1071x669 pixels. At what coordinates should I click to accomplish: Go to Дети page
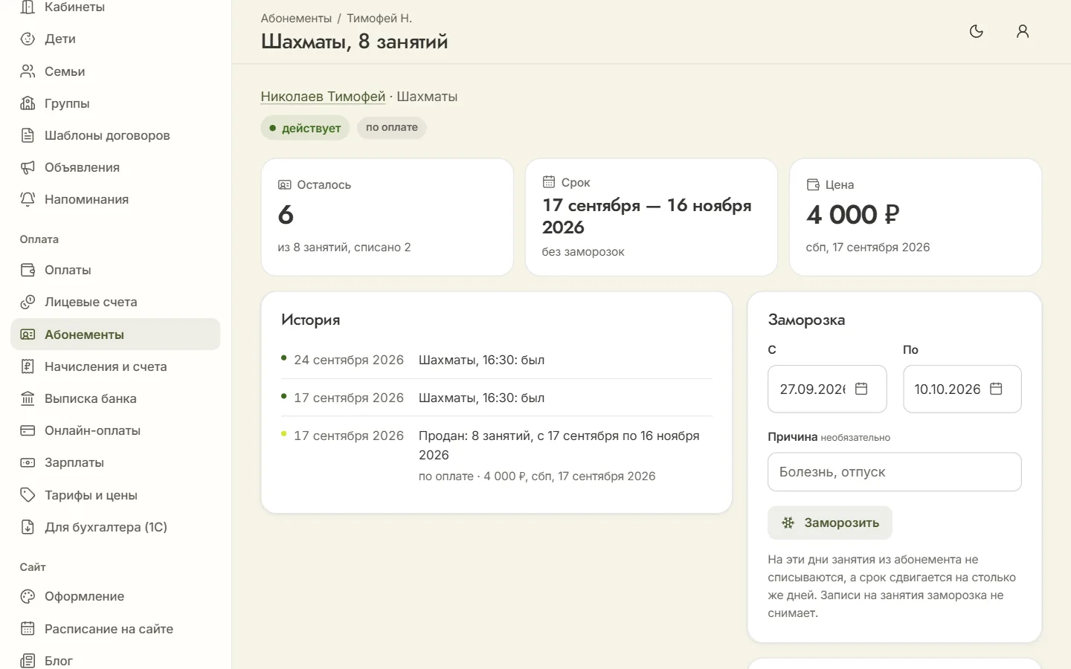[115, 39]
